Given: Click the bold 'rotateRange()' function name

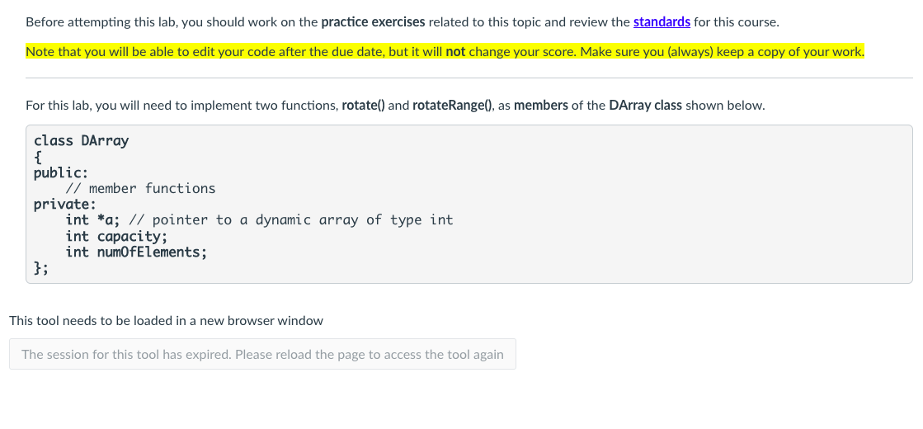Looking at the screenshot, I should (452, 106).
